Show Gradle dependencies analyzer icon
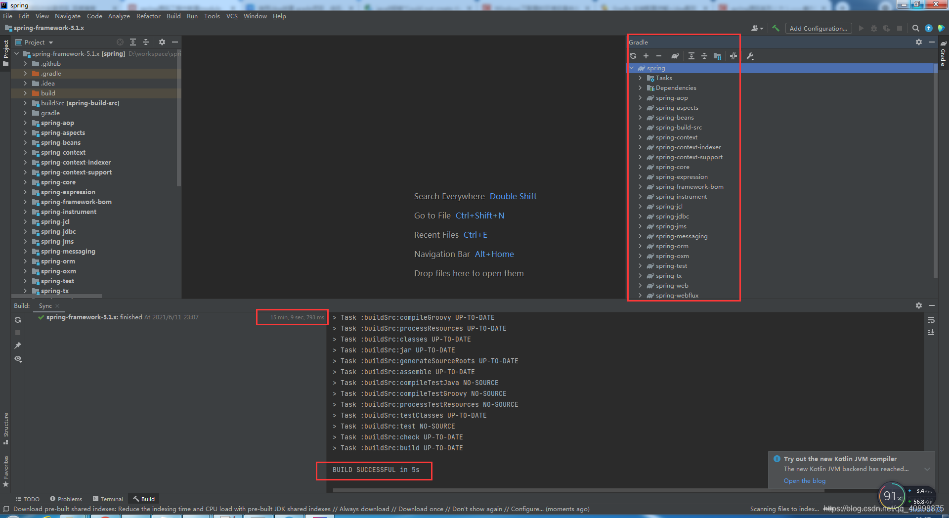Image resolution: width=949 pixels, height=518 pixels. click(718, 56)
